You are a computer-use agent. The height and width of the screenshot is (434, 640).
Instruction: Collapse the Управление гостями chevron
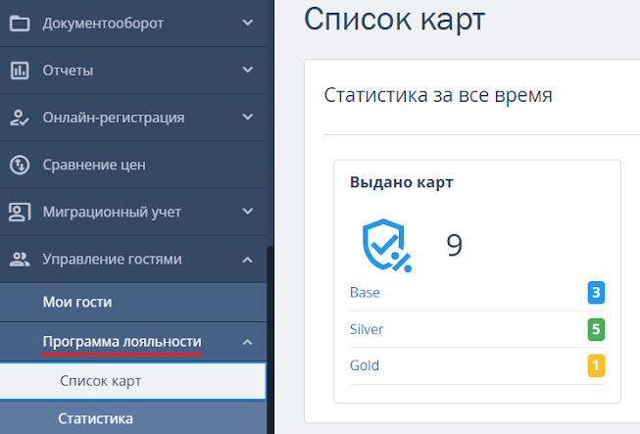click(x=247, y=260)
